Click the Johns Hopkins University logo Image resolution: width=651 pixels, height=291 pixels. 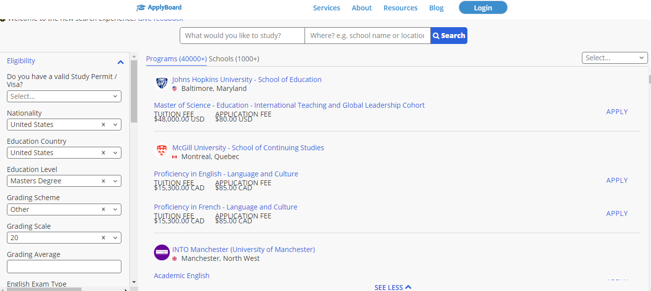162,83
